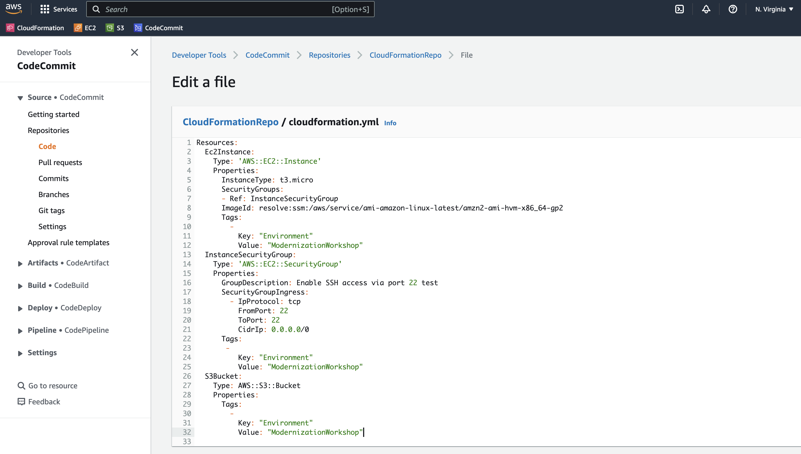Go to CodeCommit breadcrumb
This screenshot has width=801, height=454.
coord(268,55)
